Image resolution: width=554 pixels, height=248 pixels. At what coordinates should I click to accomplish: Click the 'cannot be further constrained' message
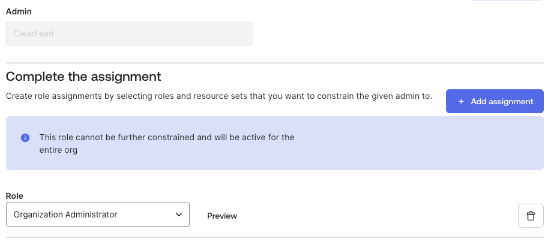tap(167, 137)
